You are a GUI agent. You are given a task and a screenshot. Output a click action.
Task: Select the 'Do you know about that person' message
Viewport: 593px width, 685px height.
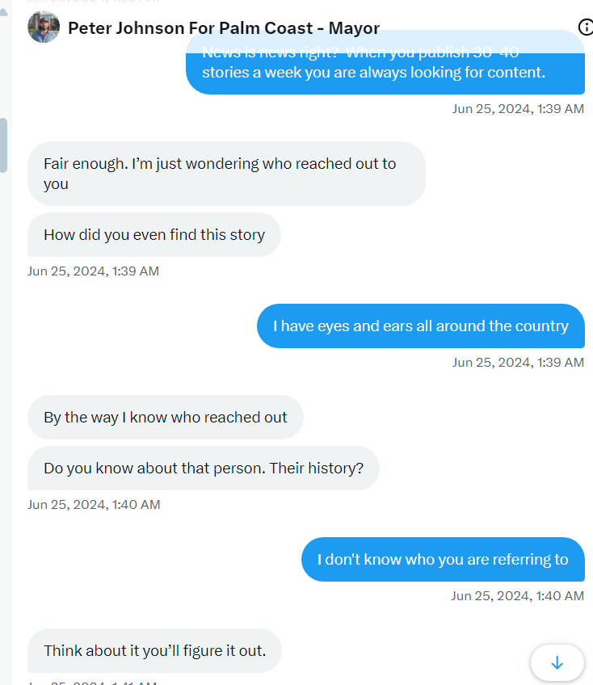point(203,469)
